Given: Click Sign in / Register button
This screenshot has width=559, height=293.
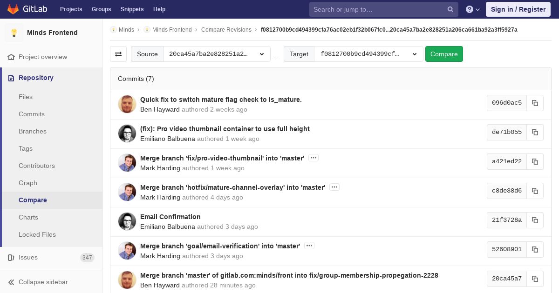Looking at the screenshot, I should pos(518,9).
